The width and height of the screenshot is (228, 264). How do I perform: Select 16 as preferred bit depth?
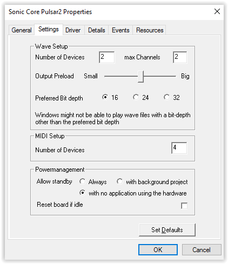point(105,97)
